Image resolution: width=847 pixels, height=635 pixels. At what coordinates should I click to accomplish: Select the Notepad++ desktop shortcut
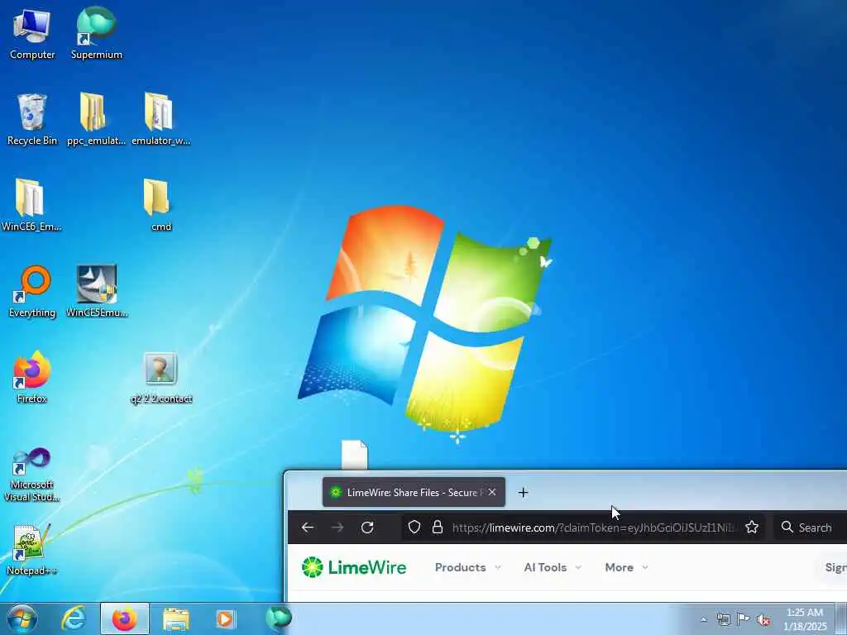point(31,550)
